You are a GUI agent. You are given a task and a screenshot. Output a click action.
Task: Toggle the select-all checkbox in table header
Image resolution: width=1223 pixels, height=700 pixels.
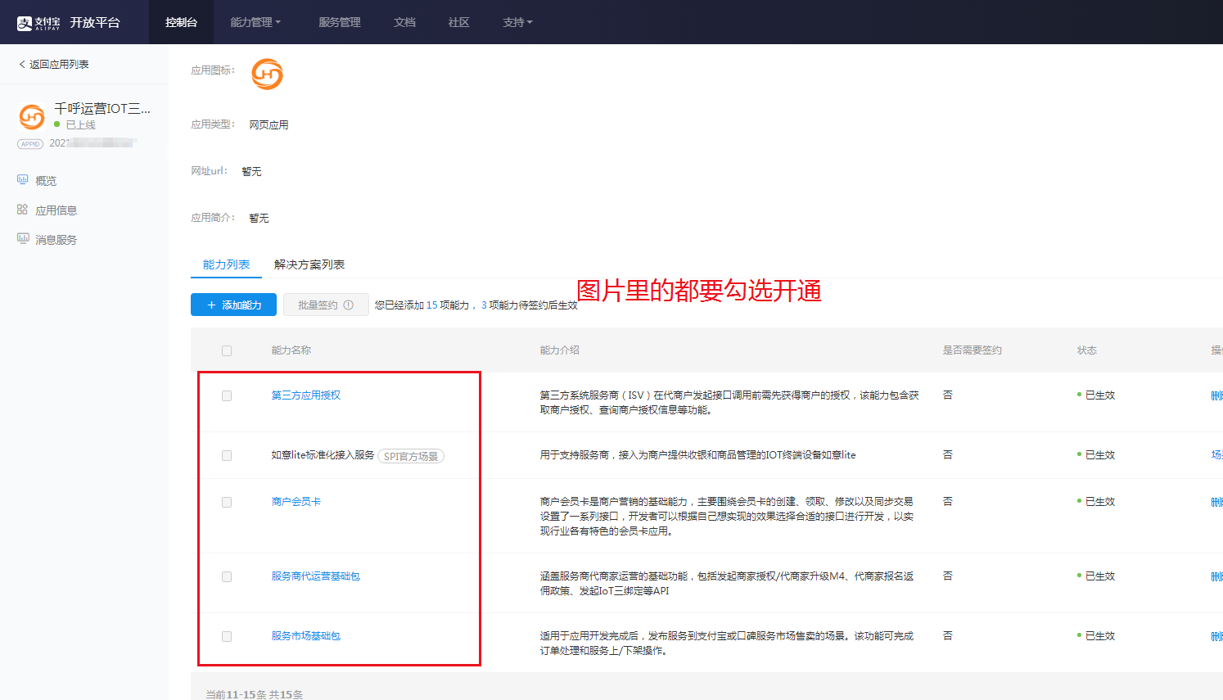[x=227, y=350]
